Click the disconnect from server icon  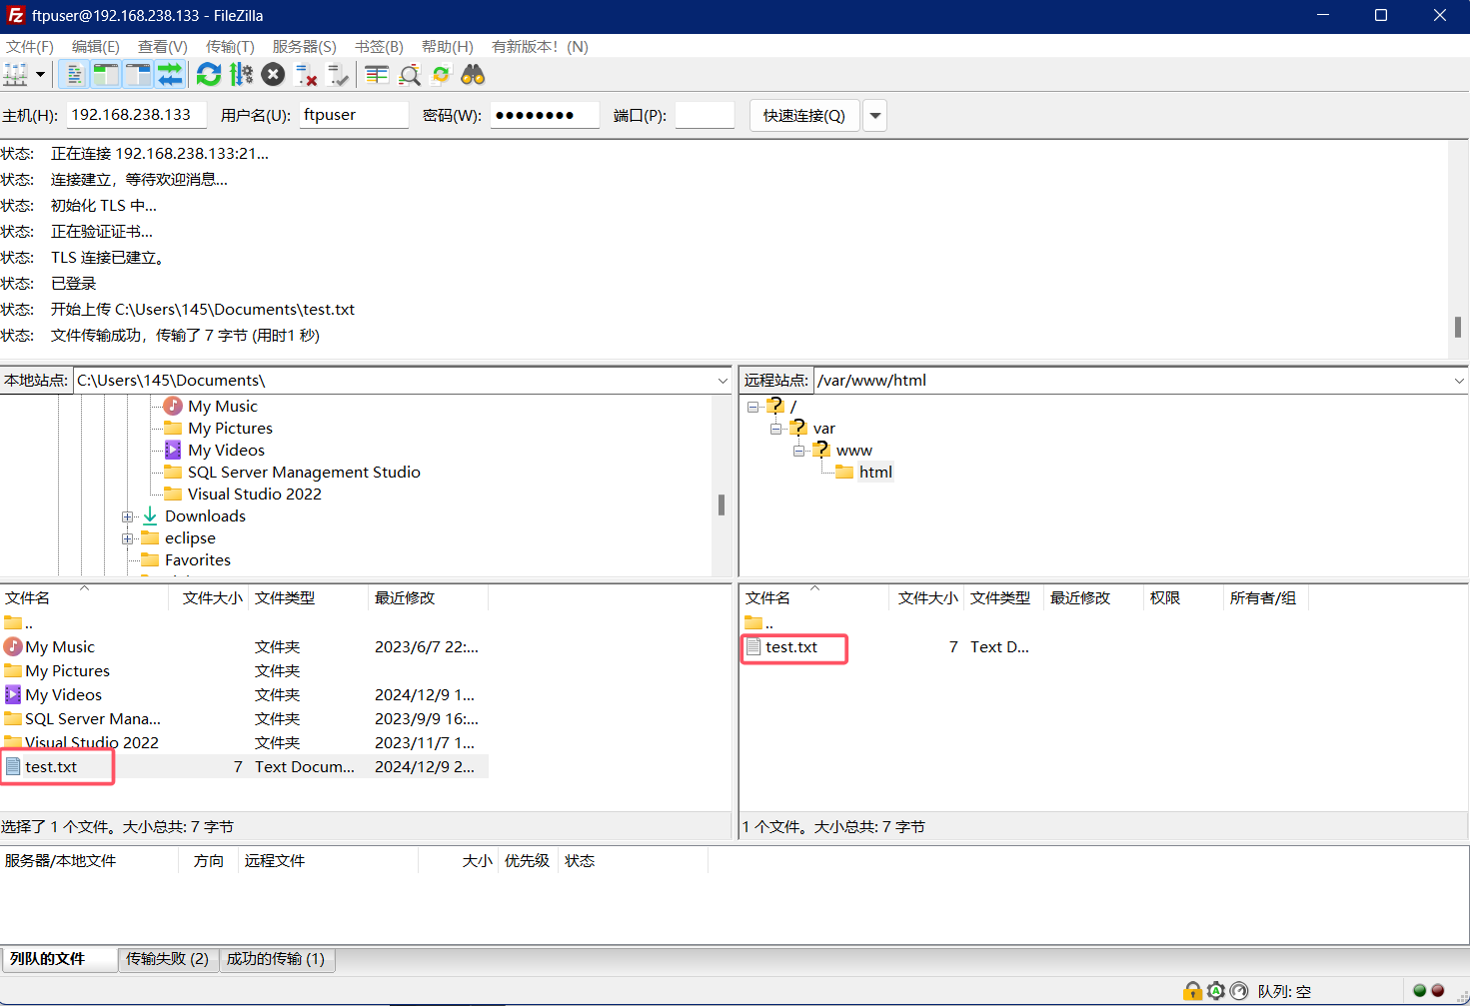tap(307, 75)
